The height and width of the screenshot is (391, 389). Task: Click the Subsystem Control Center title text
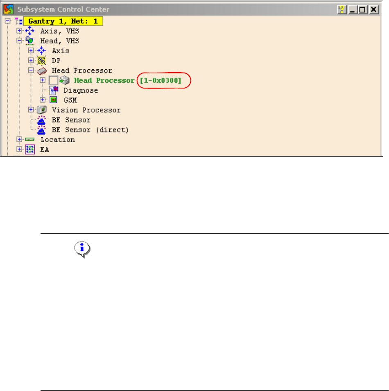pos(63,9)
